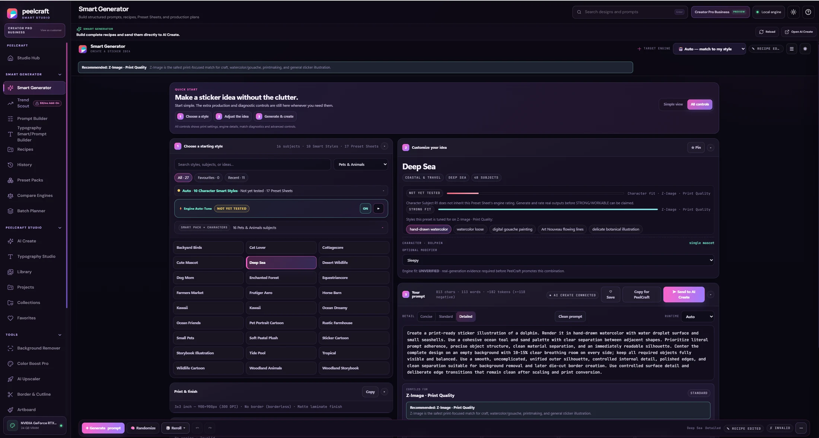Switch to Simple view
Viewport: 819px width, 438px height.
[673, 104]
